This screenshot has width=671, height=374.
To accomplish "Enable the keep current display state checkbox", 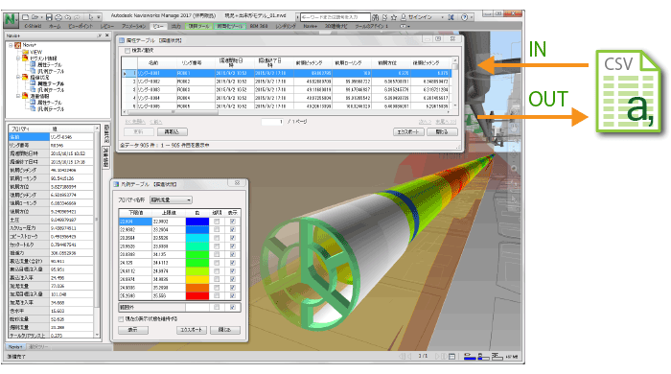I will coord(121,319).
